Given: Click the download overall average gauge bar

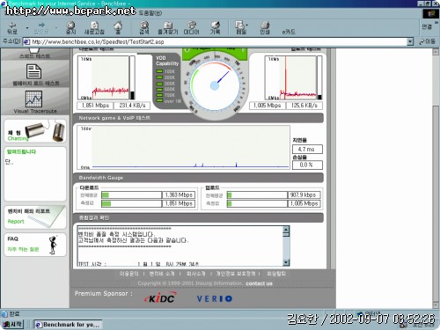Looking at the screenshot, I should pos(131,195).
